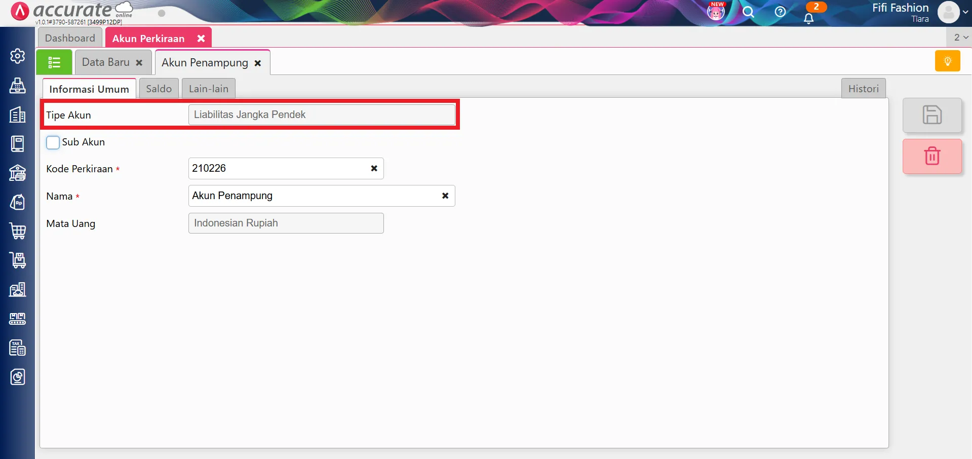Click the Accurate logo
Screen dimensions: 972x459
coord(72,11)
